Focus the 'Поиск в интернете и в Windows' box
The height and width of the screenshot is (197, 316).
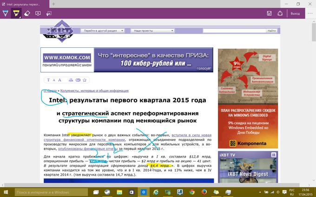coord(52,192)
